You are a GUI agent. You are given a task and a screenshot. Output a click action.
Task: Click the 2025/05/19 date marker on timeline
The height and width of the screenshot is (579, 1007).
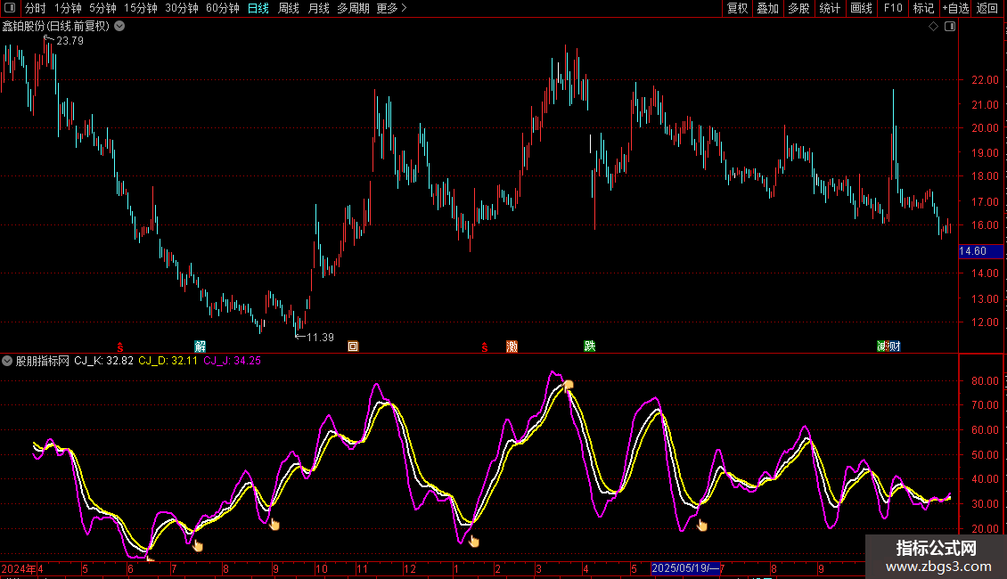684,568
